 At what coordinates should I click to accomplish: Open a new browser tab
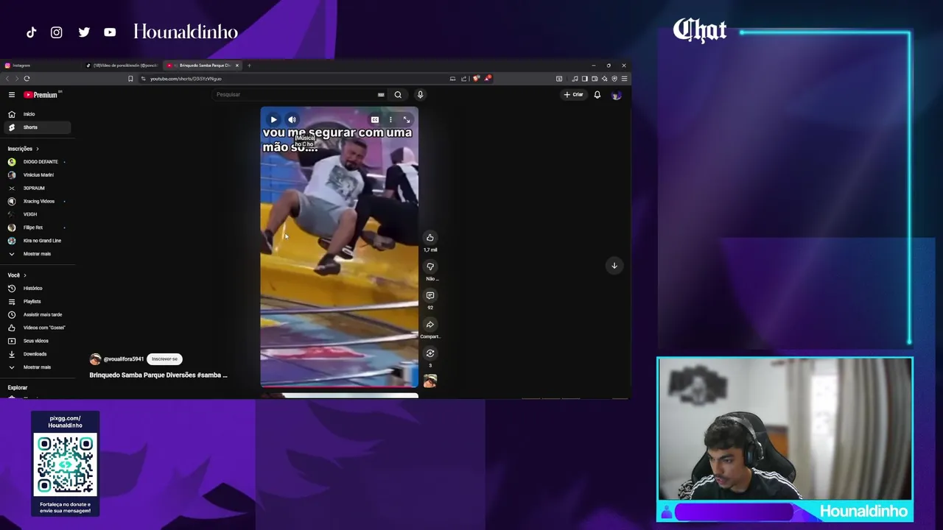coord(249,66)
